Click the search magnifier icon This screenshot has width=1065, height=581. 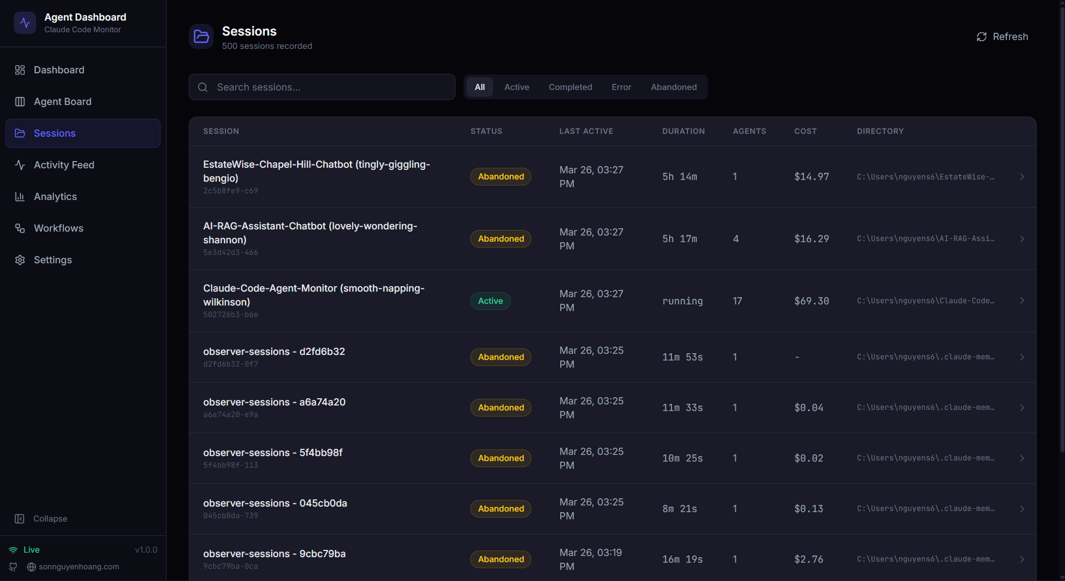coord(203,87)
